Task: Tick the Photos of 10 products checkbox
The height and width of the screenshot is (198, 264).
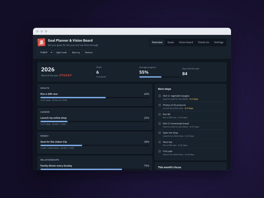Action: coord(160,105)
